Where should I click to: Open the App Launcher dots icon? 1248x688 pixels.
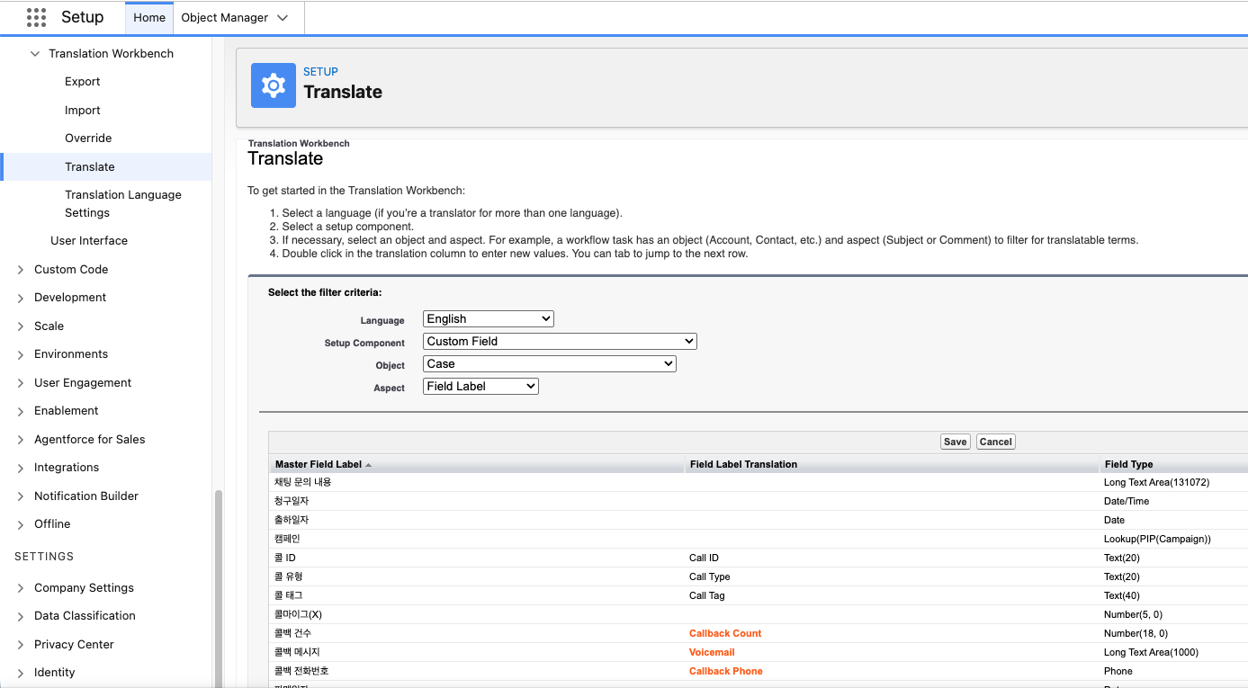coord(36,17)
